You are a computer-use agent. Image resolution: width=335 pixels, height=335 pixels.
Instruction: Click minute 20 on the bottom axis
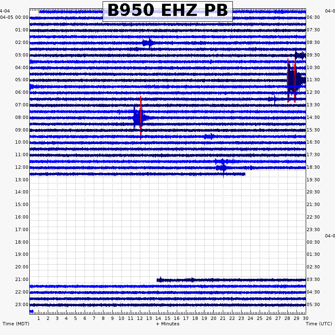214,318
